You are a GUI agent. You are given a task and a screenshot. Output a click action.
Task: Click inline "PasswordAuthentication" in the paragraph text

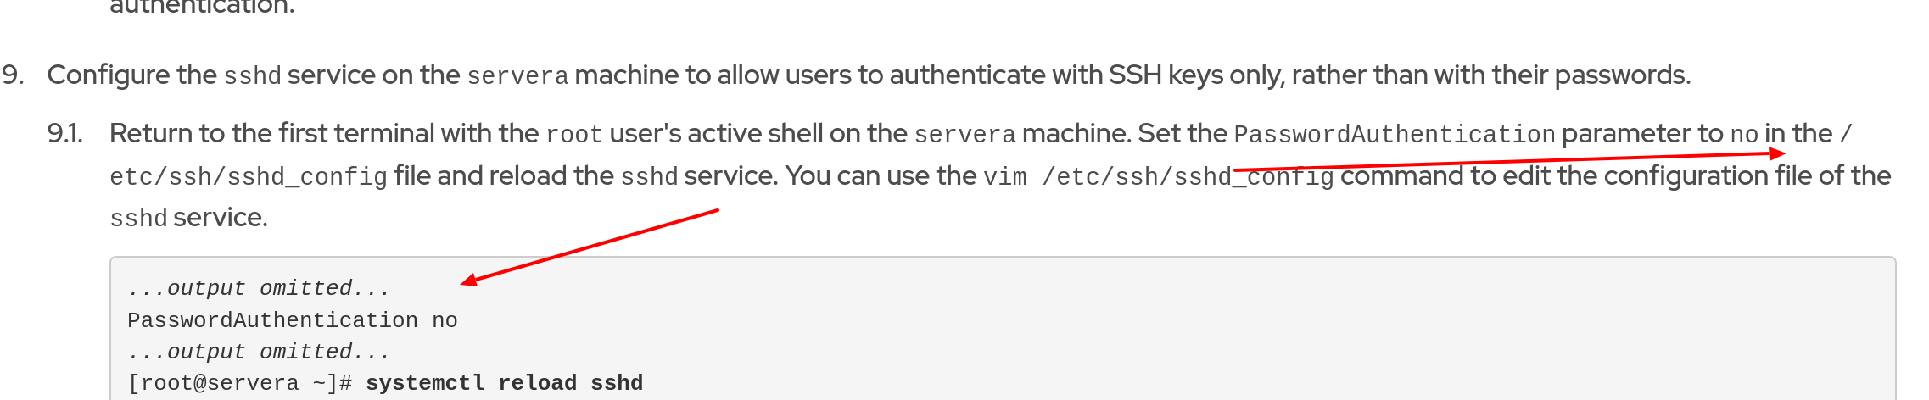pyautogui.click(x=1394, y=135)
